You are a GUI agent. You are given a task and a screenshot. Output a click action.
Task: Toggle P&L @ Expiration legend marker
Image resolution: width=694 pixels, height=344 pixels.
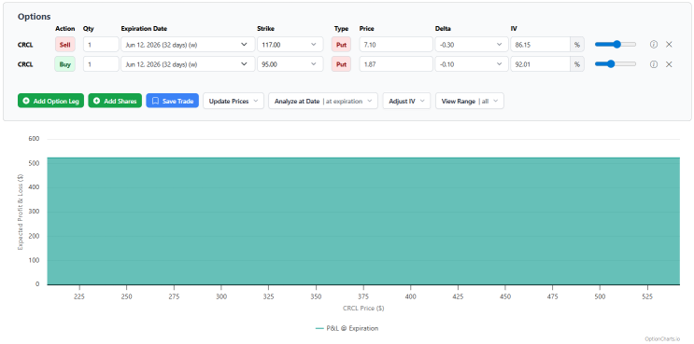point(319,328)
